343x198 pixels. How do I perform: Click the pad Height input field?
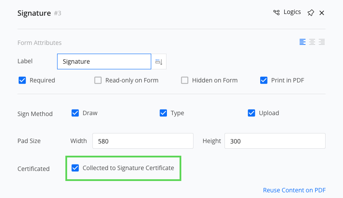point(275,141)
